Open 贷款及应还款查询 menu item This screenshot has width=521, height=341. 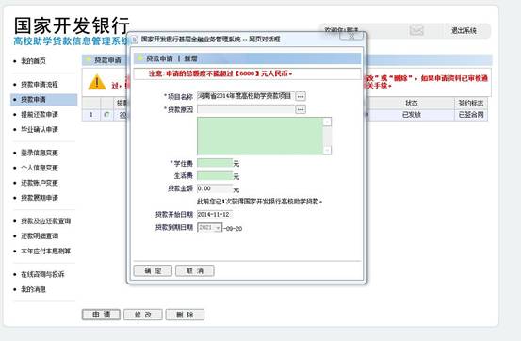click(x=46, y=221)
